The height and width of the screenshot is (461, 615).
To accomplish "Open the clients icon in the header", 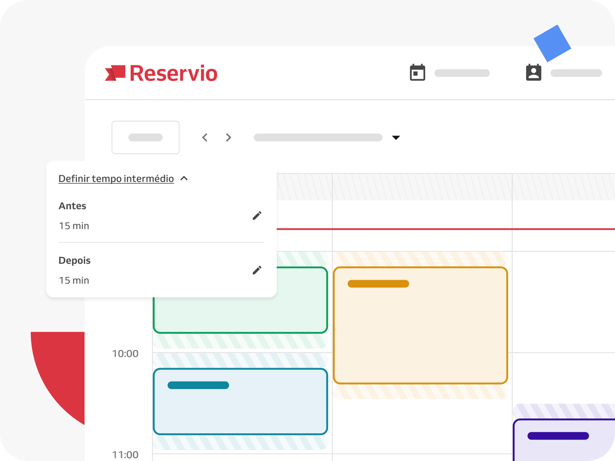I will (x=533, y=73).
